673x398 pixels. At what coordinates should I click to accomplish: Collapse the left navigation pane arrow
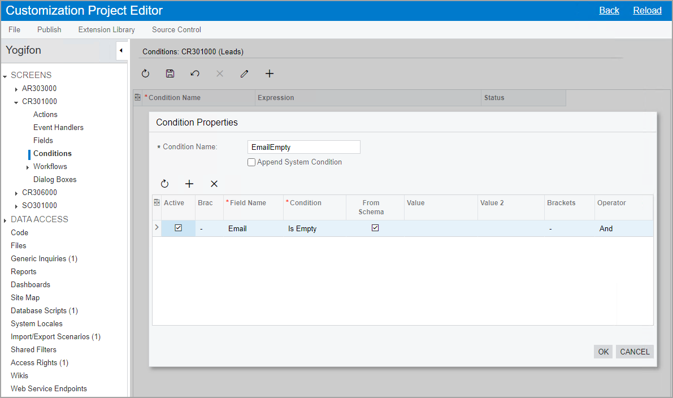(121, 50)
